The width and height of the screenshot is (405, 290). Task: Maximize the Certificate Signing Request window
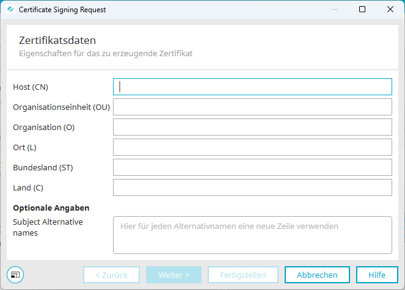362,9
